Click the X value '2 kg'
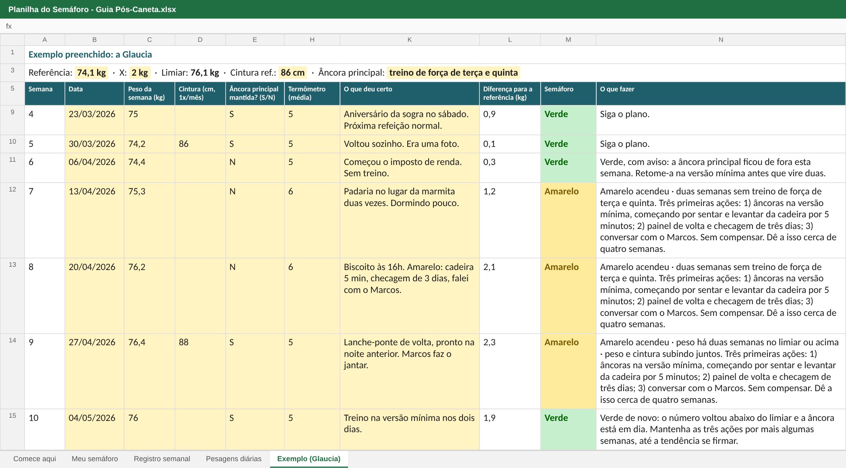Viewport: 846px width, 468px height. (140, 73)
